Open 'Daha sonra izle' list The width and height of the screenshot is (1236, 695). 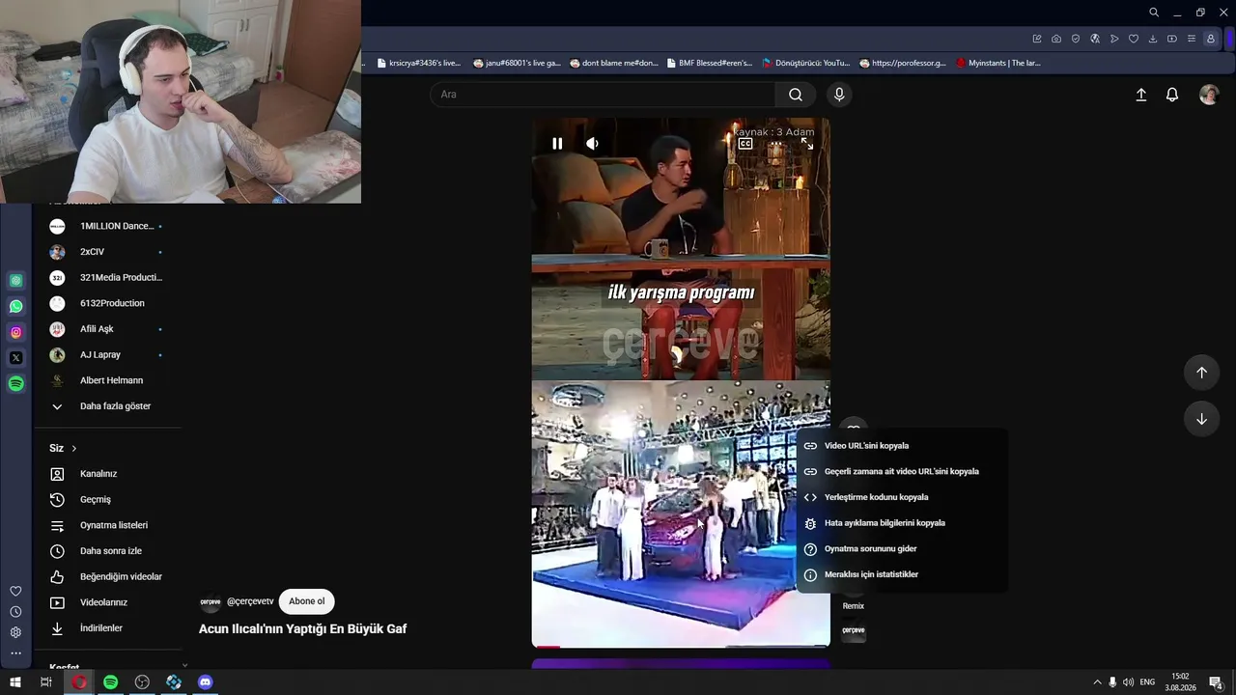[108, 551]
